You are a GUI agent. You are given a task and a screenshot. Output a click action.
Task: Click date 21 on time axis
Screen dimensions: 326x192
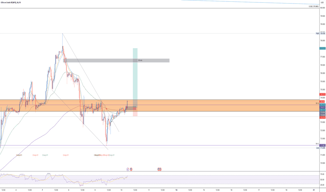point(314,190)
